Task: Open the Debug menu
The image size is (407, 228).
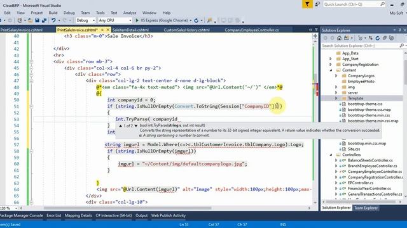Action: tap(69, 13)
